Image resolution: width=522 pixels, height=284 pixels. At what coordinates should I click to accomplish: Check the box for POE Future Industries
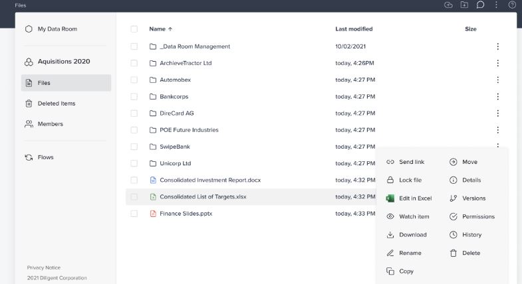pyautogui.click(x=134, y=130)
